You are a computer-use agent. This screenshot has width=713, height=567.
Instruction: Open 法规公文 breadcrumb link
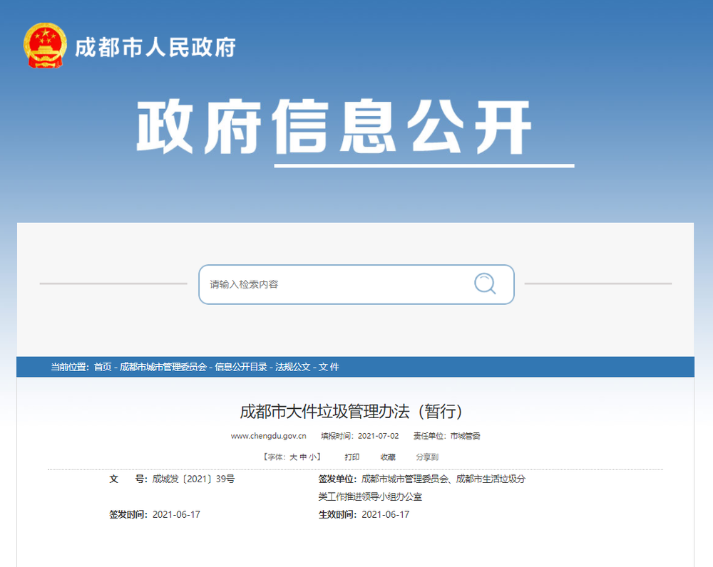coord(292,367)
